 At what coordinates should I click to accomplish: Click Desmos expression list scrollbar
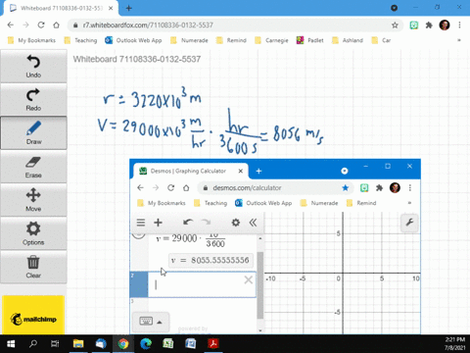click(260, 285)
